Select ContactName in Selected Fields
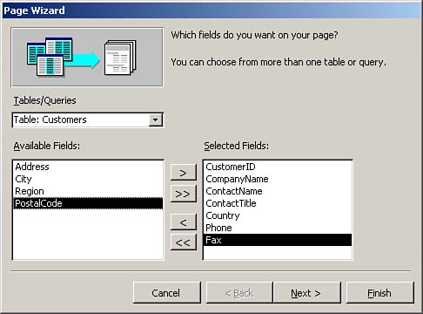423x314 pixels. coord(278,191)
